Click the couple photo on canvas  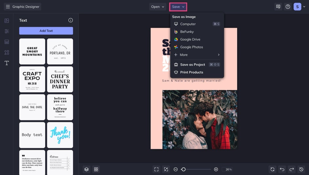(x=200, y=119)
